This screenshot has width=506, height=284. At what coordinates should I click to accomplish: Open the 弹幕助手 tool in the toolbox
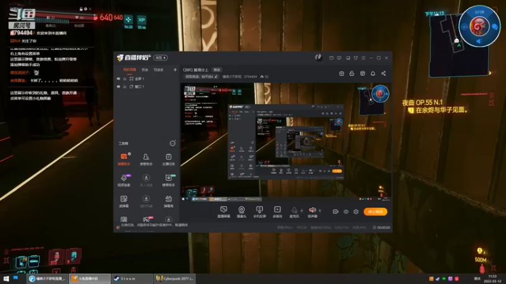pos(123,160)
